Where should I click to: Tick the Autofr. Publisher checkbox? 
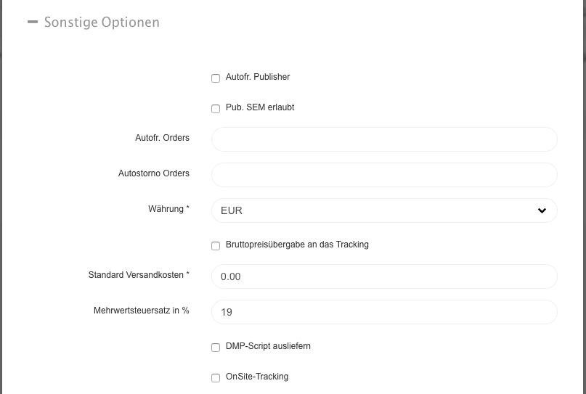tap(216, 78)
